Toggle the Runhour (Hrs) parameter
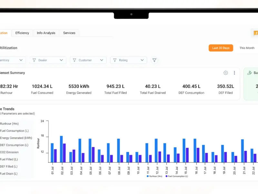258x194 pixels. click(x=9, y=124)
